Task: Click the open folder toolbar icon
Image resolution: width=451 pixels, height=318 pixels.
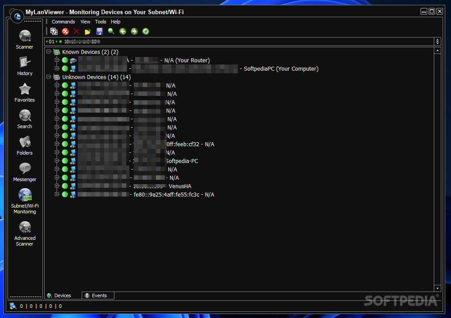Action: tap(88, 31)
